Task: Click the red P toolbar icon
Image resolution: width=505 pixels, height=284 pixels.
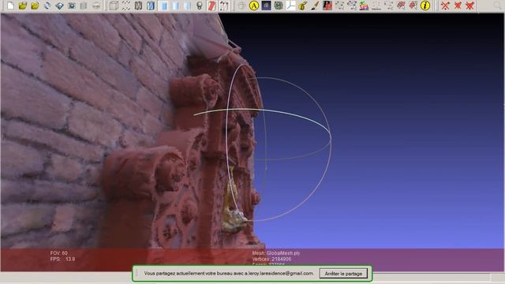Action: tap(327, 6)
